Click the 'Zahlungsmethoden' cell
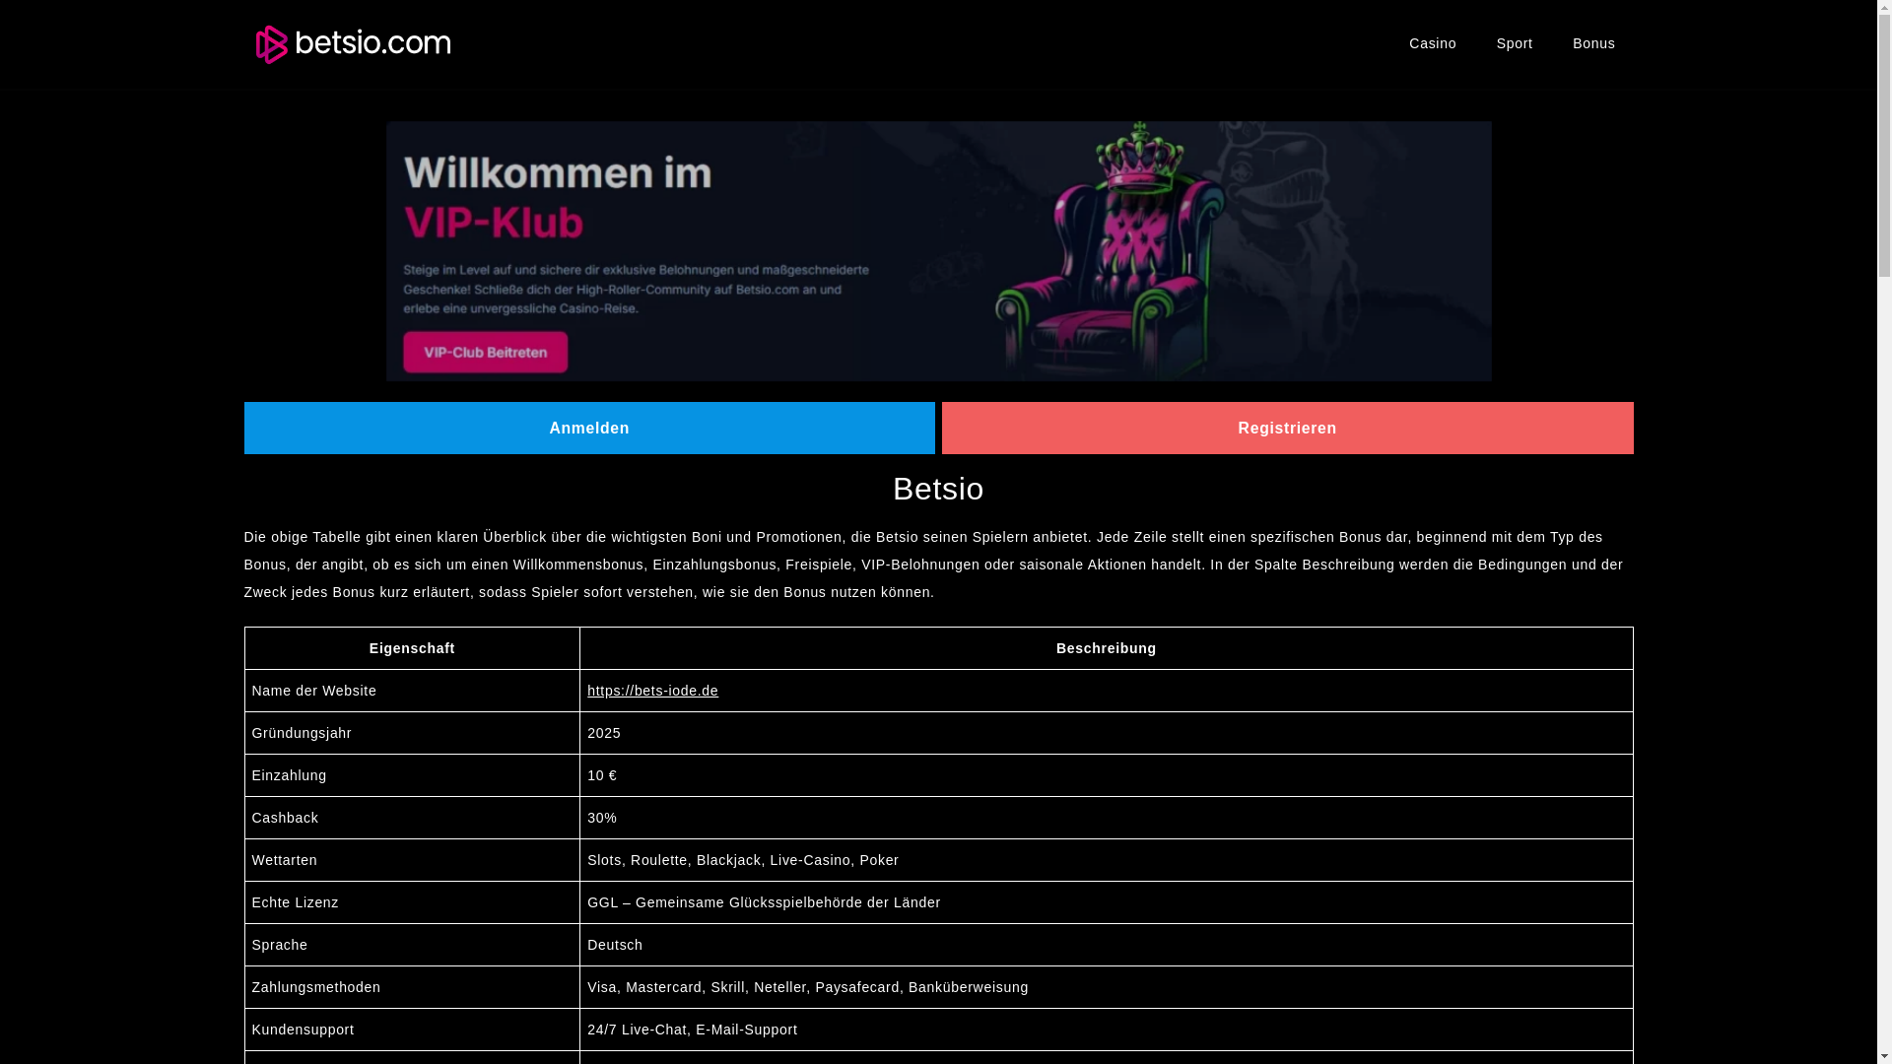1892x1064 pixels. coord(412,987)
